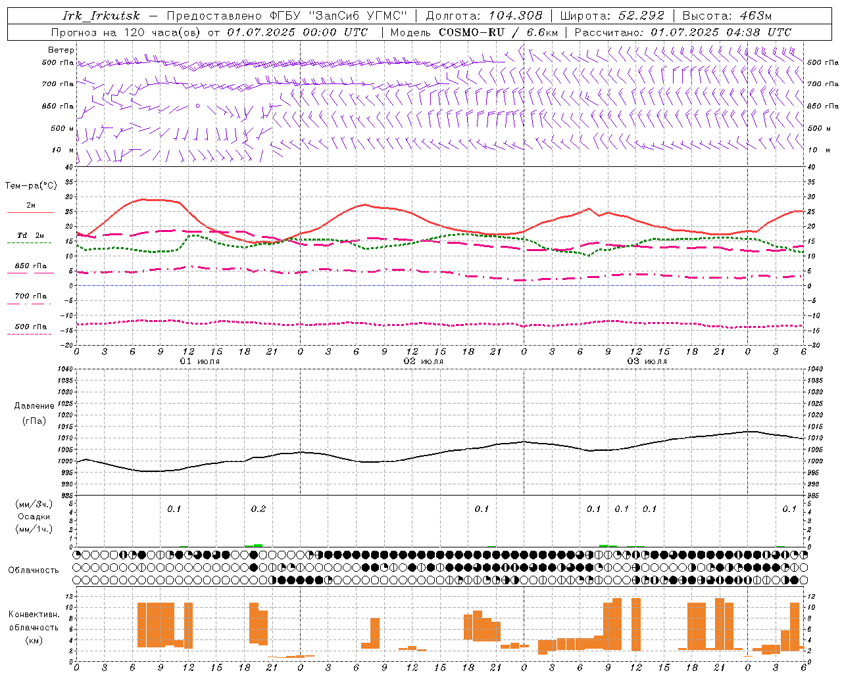Click the Высота: 463м elevation value
842x673 pixels.
click(x=727, y=16)
